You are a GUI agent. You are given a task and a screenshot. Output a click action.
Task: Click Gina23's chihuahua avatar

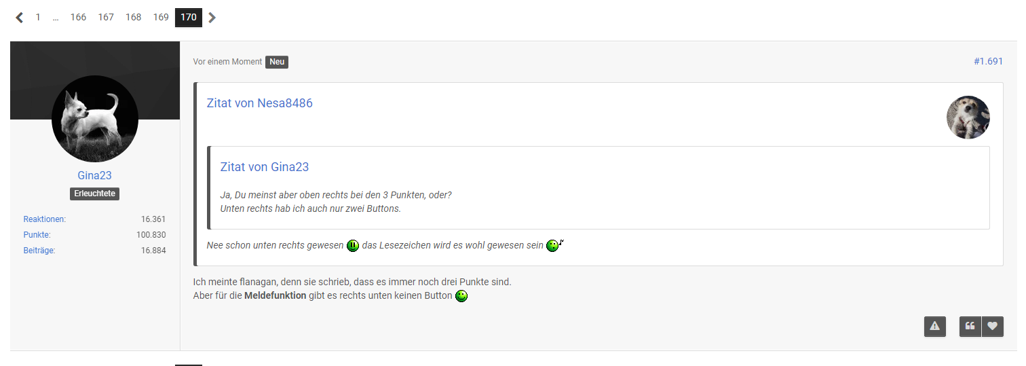point(95,119)
